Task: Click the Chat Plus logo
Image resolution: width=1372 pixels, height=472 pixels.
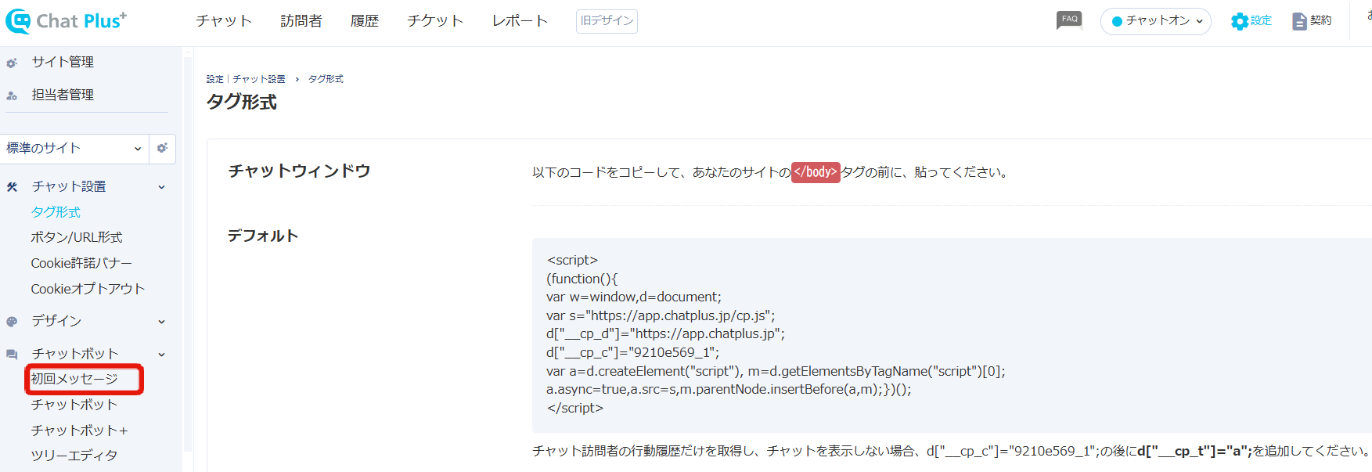Action: click(x=67, y=21)
